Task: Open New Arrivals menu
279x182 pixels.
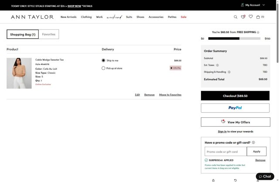Action: click(x=68, y=17)
